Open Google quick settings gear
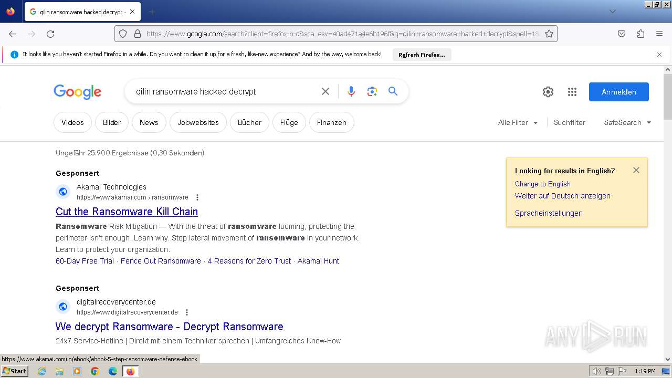Screen dimensions: 672x378 tap(548, 92)
